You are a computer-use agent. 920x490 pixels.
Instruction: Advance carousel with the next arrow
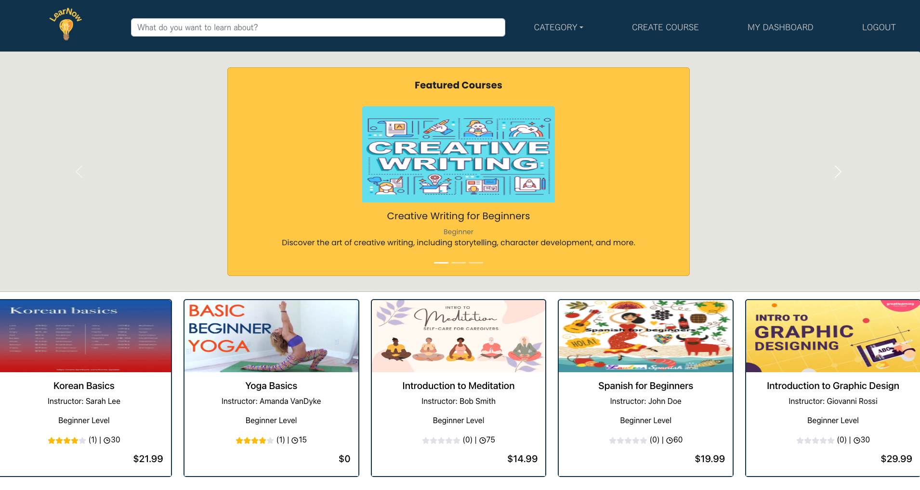pos(838,172)
